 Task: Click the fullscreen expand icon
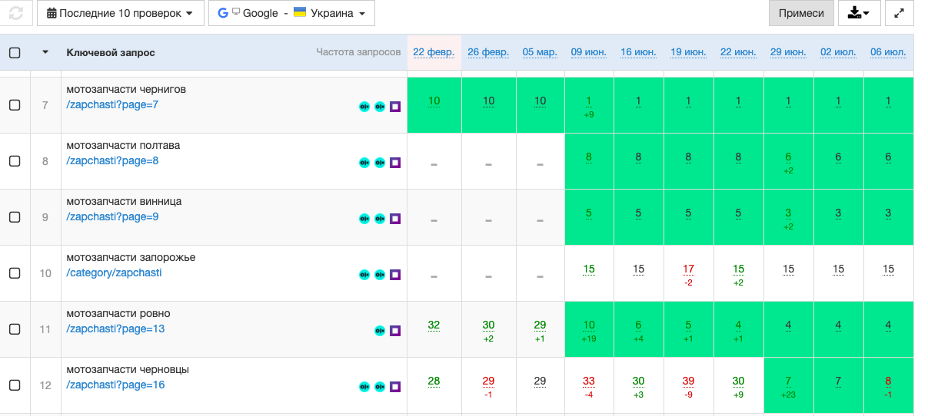[900, 13]
